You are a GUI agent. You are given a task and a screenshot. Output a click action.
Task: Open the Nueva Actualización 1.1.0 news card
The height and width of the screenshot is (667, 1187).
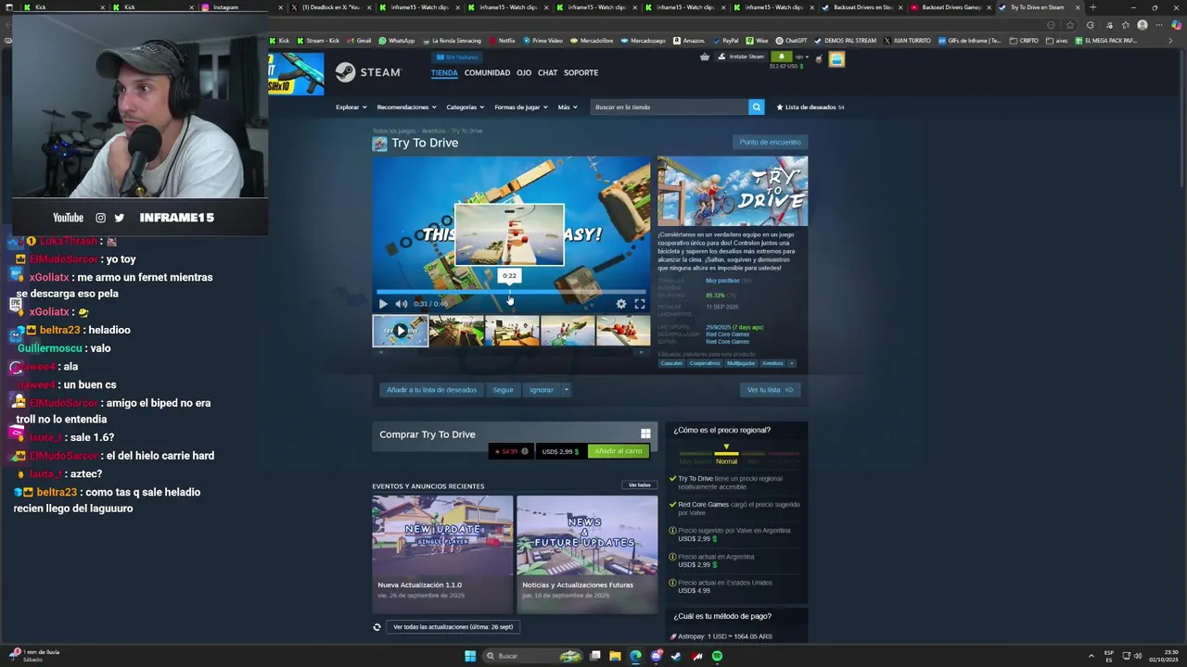[442, 554]
